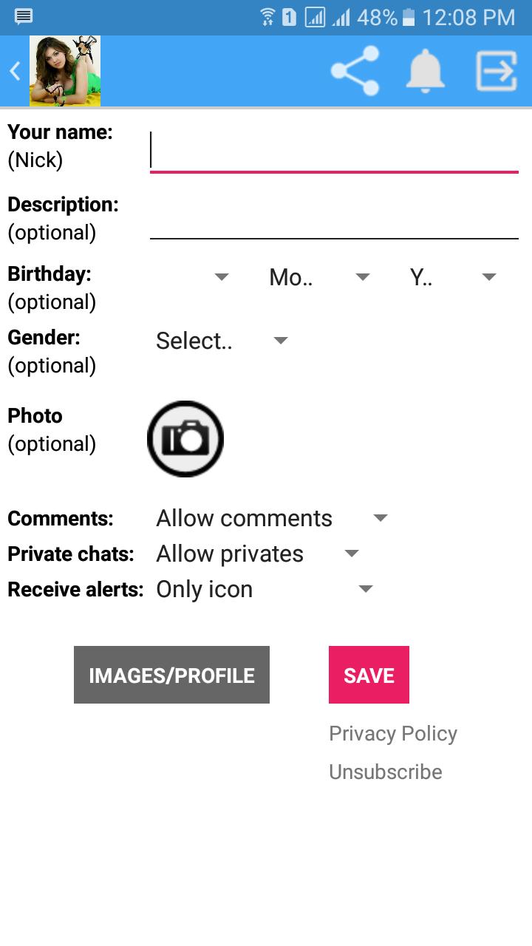Open the birthday month dropdown

tap(319, 277)
